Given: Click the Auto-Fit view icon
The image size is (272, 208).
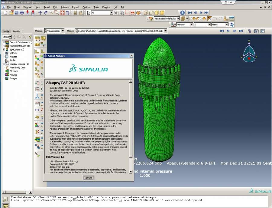Looking at the screenshot, I should [x=62, y=13].
